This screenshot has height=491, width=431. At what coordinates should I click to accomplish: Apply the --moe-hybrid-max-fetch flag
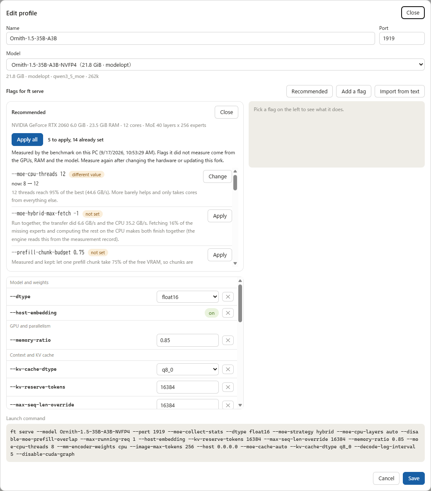[220, 216]
